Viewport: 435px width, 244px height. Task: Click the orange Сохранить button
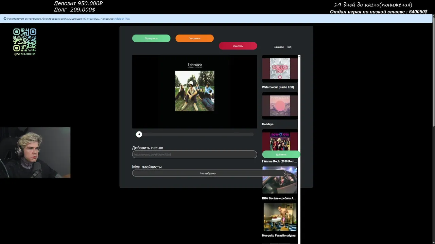194,38
